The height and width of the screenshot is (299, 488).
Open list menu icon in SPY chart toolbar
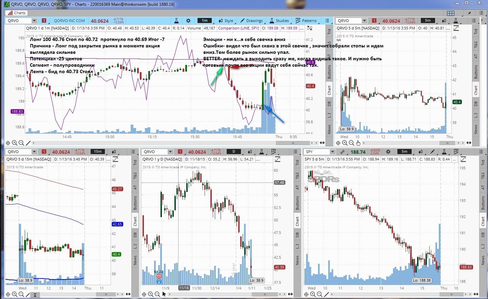click(481, 152)
